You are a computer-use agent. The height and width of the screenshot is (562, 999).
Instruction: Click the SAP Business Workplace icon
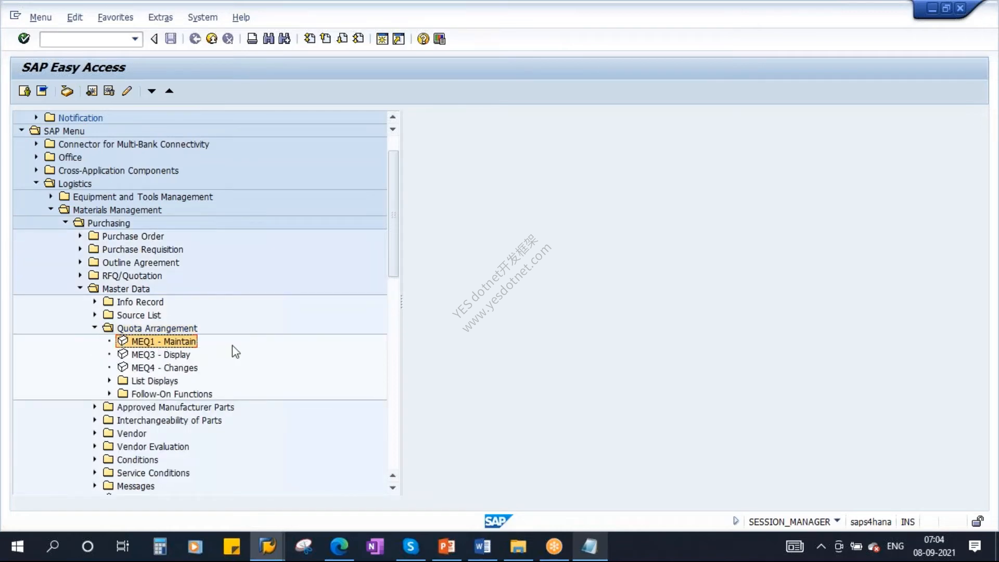[67, 91]
